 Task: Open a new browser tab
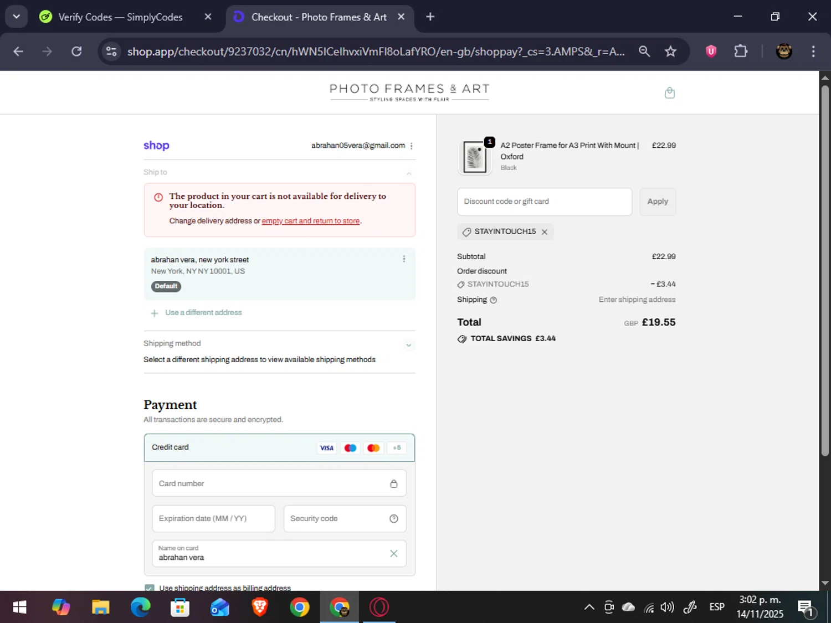point(430,17)
